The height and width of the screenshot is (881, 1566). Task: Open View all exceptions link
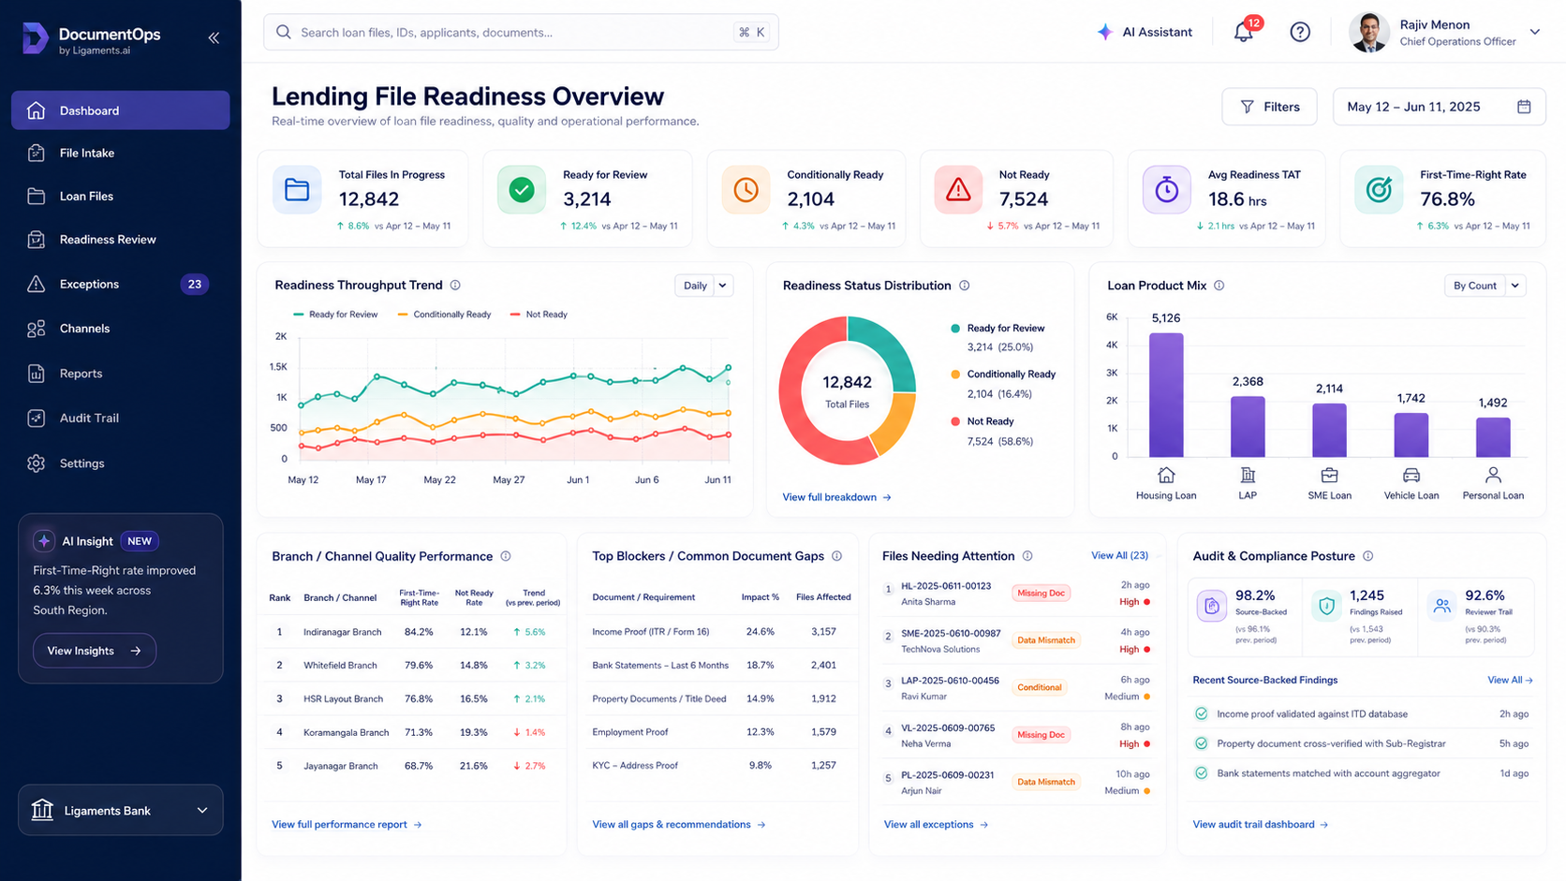click(936, 825)
